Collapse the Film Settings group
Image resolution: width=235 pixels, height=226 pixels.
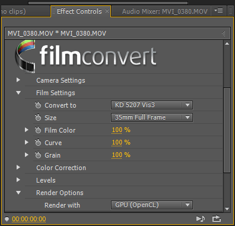[x=18, y=93]
